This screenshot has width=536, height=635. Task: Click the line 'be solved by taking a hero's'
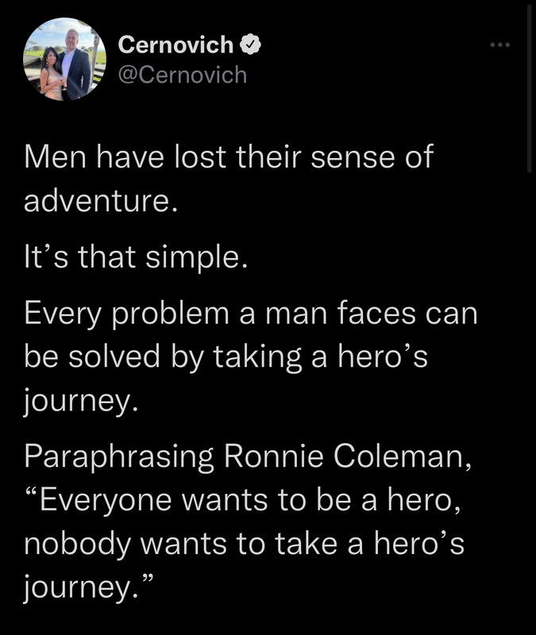coord(226,357)
